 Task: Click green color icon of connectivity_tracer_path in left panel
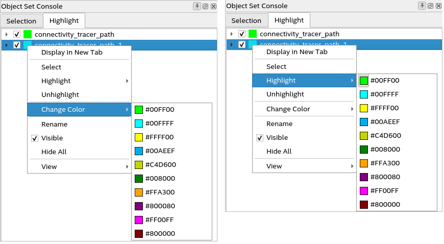point(28,34)
